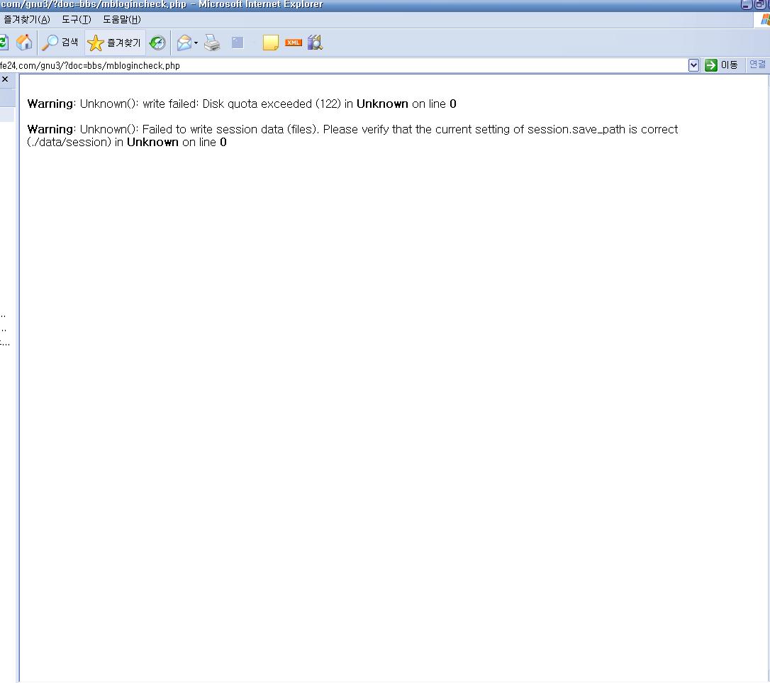
Task: Click the 이동 (Go) button
Action: tap(722, 65)
